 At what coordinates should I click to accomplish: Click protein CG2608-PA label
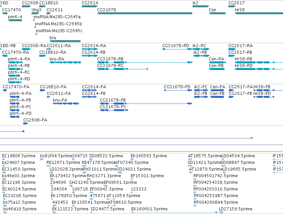[x=35, y=120]
